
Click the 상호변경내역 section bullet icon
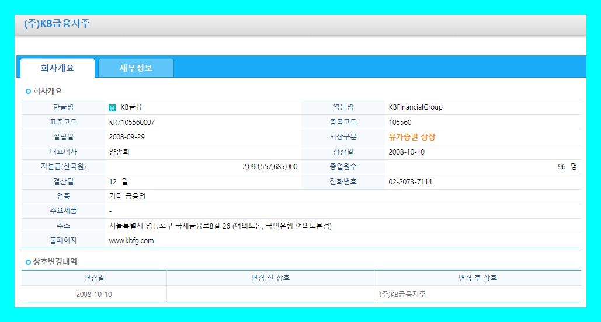coord(28,262)
